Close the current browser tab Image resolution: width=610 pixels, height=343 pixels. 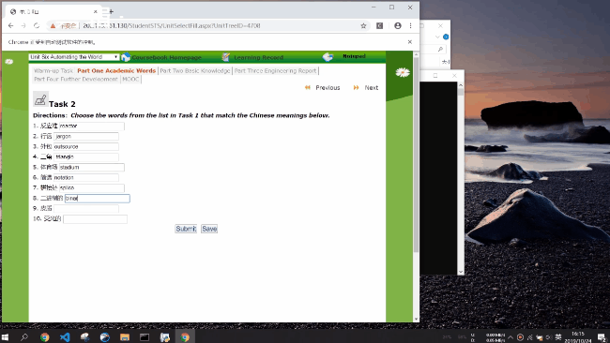96,11
